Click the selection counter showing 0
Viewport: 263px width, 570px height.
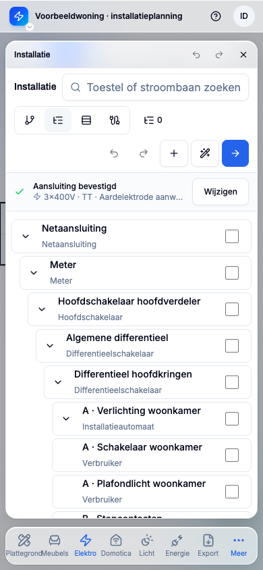click(x=153, y=120)
